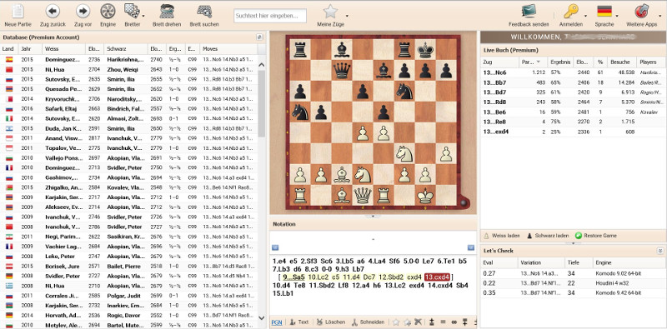Select Komodo 9.42 64-bit engine row

(573, 293)
